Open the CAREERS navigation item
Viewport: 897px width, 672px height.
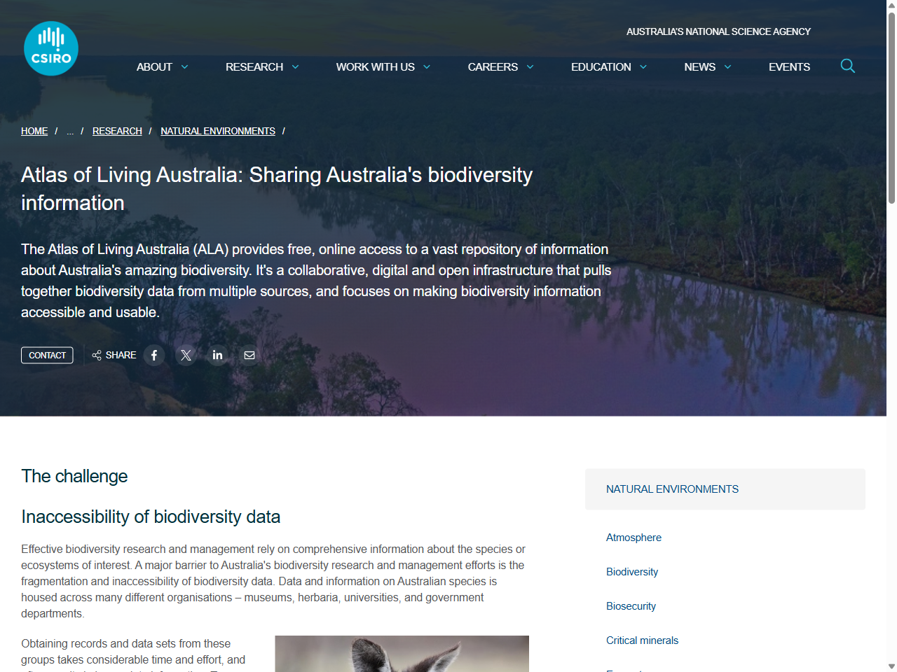[493, 67]
